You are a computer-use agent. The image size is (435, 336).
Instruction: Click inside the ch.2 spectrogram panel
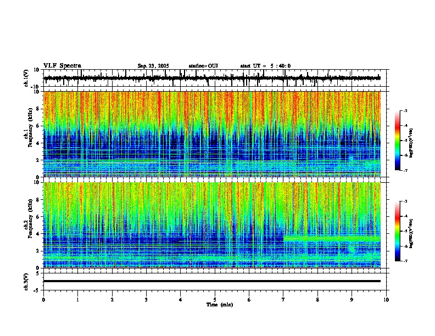click(212, 225)
